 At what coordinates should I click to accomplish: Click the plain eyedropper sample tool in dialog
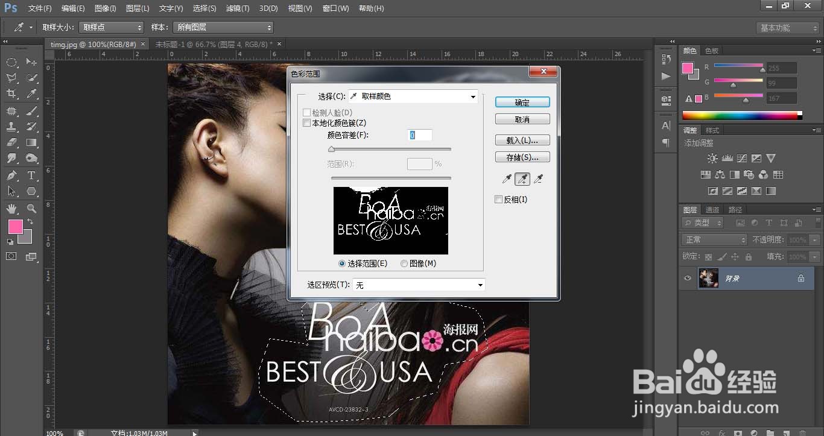click(x=507, y=179)
